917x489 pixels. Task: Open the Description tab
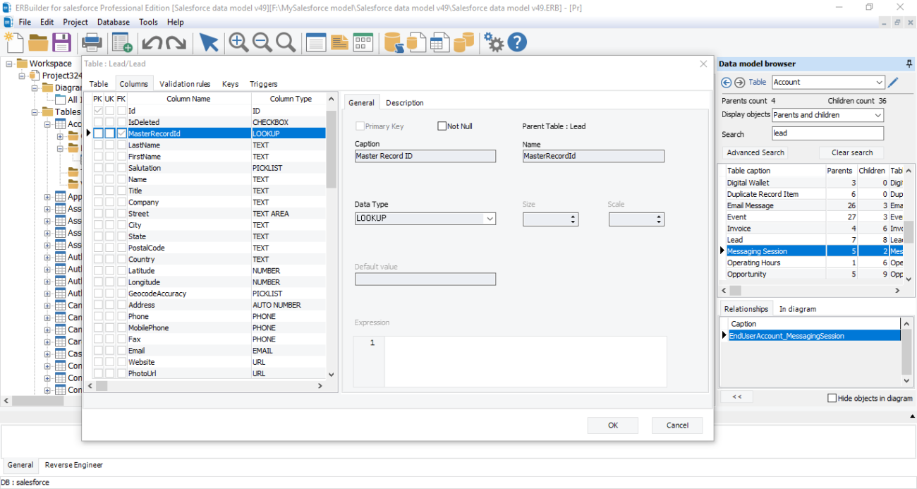[405, 103]
